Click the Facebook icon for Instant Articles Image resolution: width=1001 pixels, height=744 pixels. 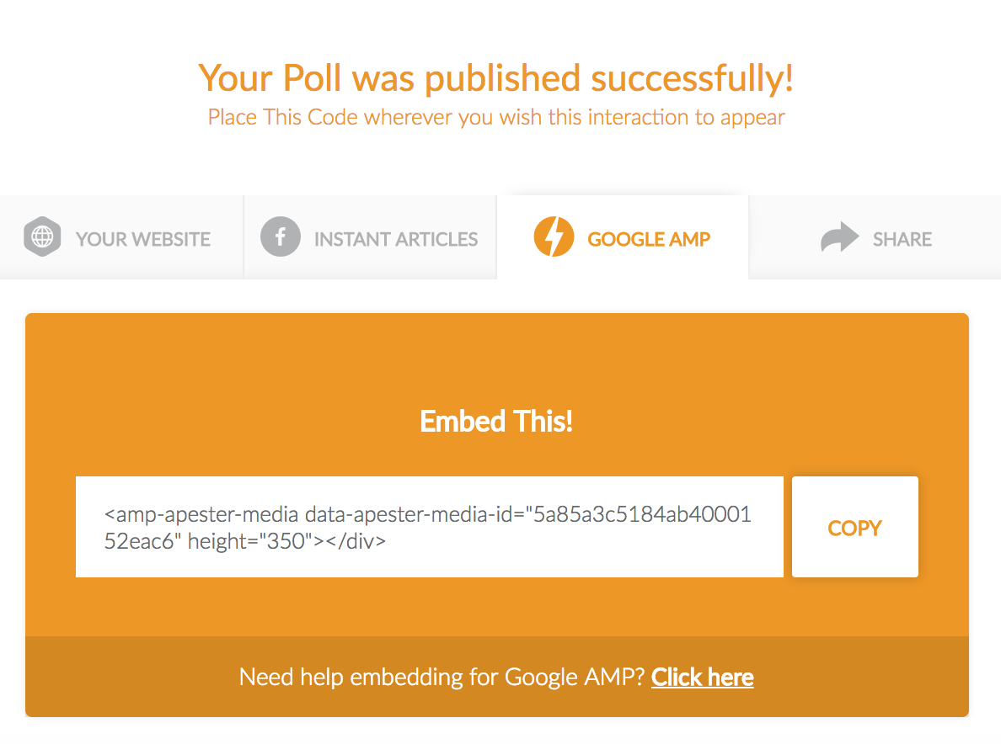[281, 236]
